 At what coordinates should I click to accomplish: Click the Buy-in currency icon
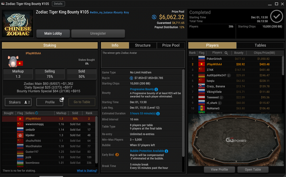click(131, 78)
